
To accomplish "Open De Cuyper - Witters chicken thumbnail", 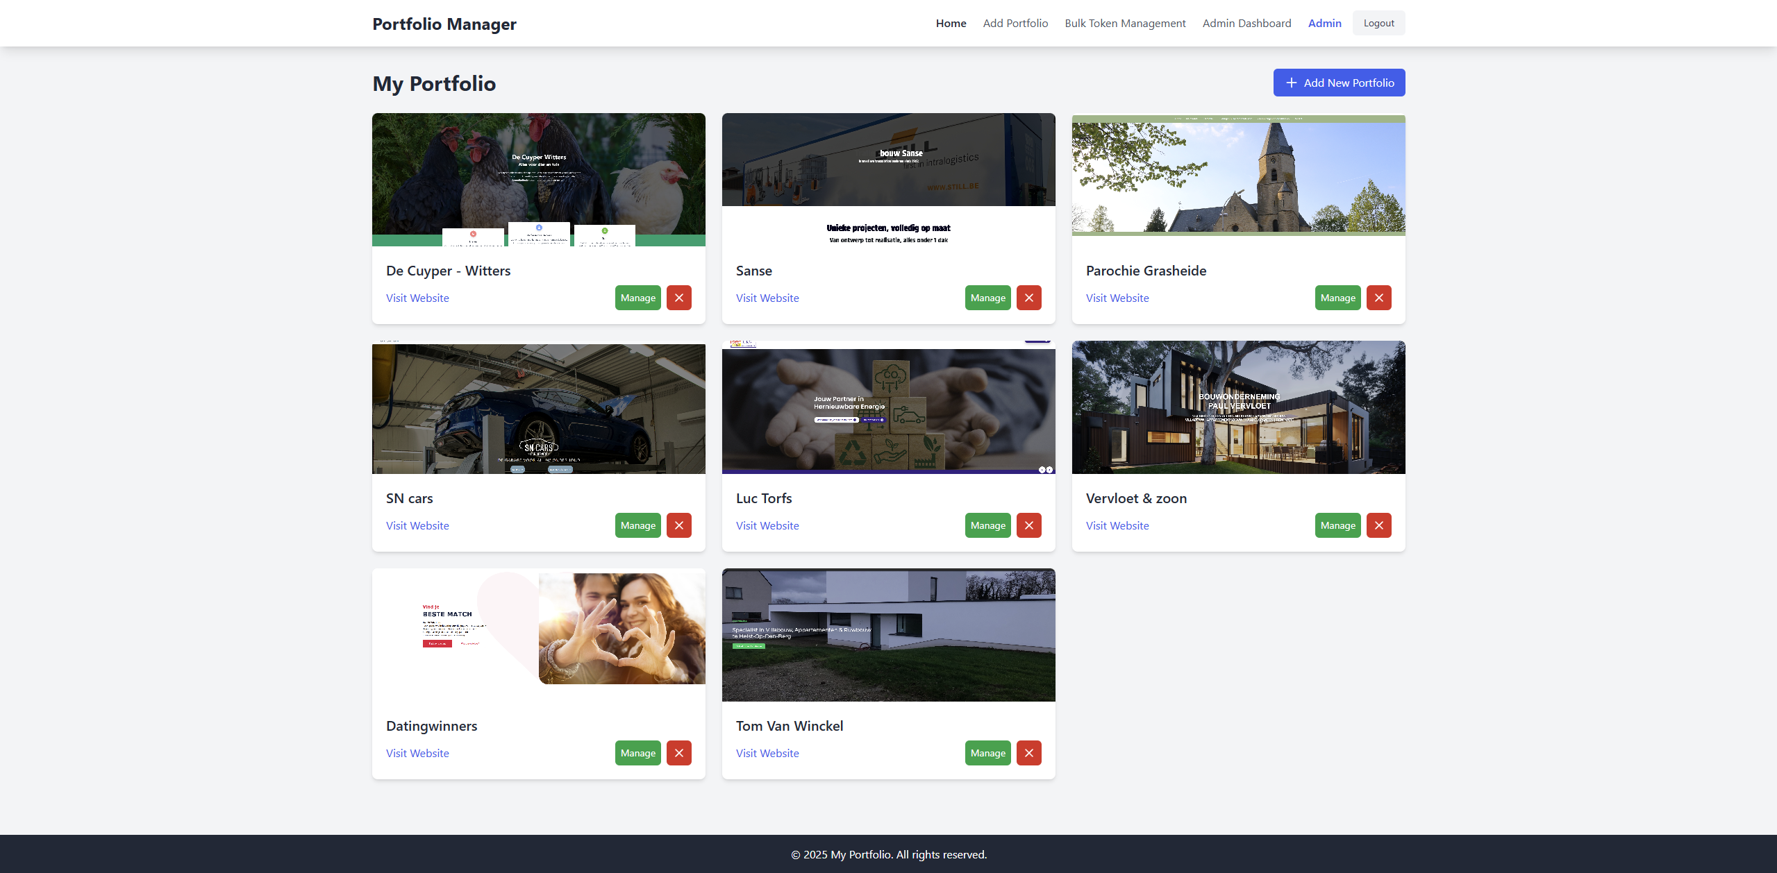I will click(538, 180).
